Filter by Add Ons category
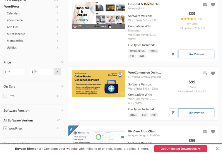This screenshot has width=222, height=154. coord(12,27)
